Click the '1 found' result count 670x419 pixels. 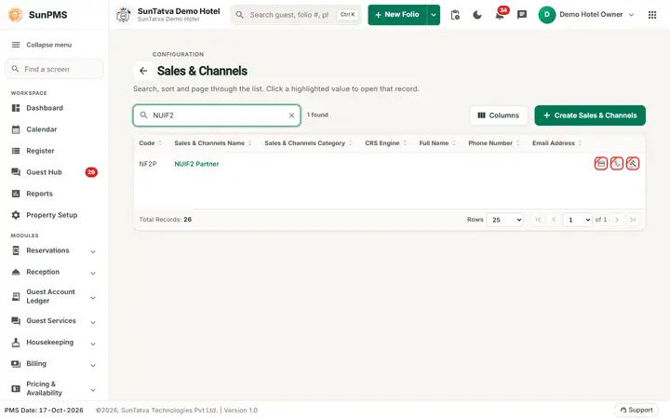point(317,115)
